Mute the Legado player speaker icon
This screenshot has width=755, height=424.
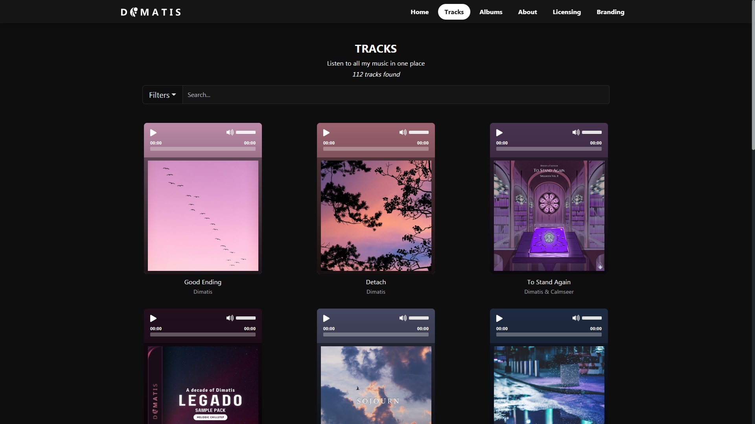click(x=230, y=318)
